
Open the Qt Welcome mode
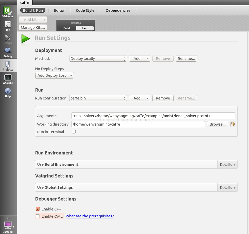(8, 12)
